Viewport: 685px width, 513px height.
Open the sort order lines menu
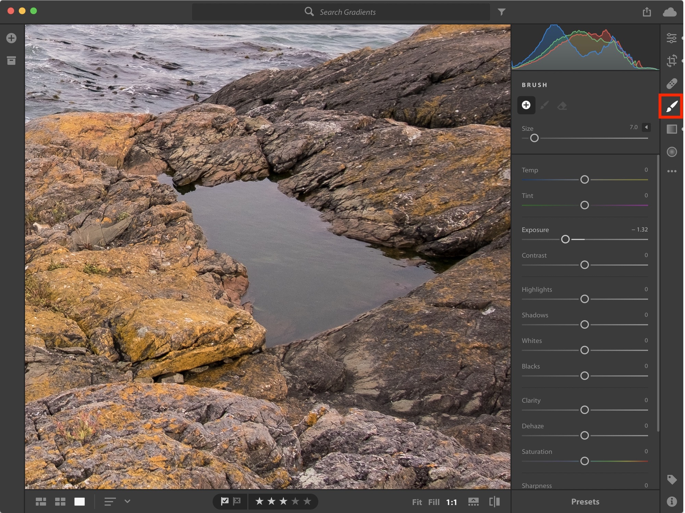point(110,502)
